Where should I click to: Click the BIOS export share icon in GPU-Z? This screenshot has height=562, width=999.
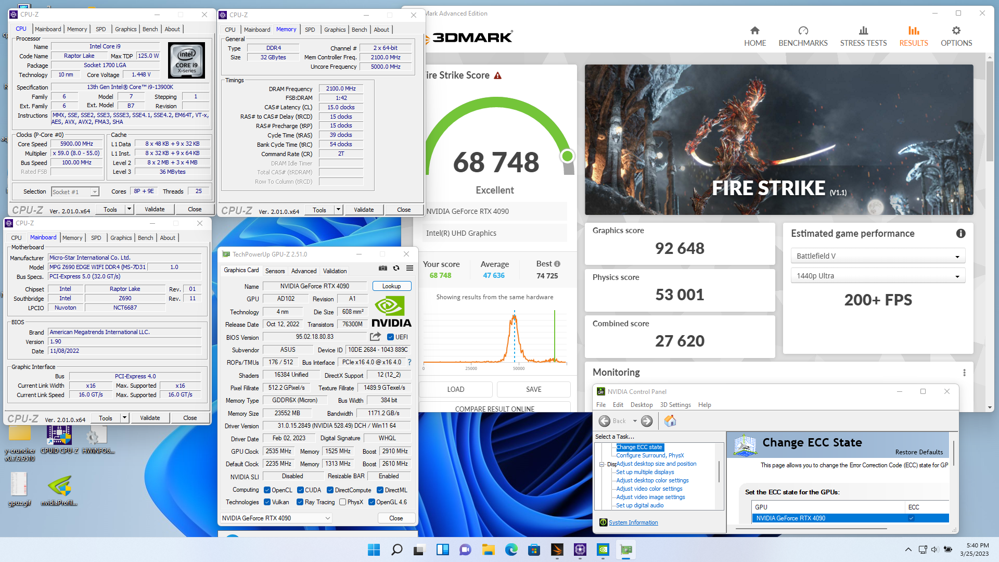(x=375, y=337)
